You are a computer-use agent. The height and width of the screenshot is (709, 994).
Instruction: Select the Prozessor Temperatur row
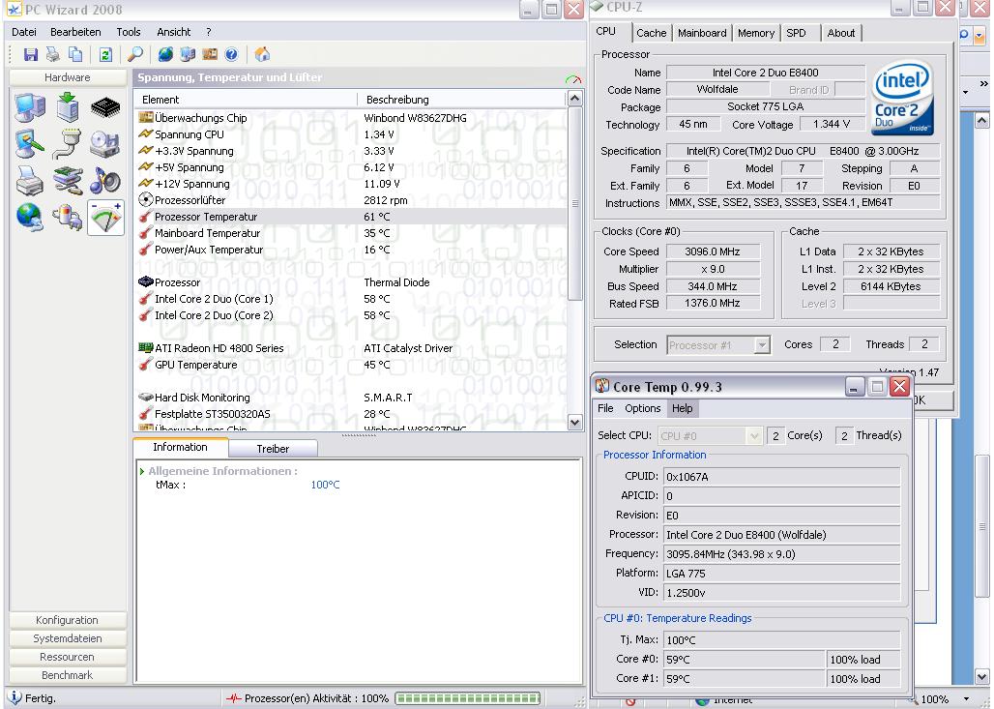tap(351, 217)
